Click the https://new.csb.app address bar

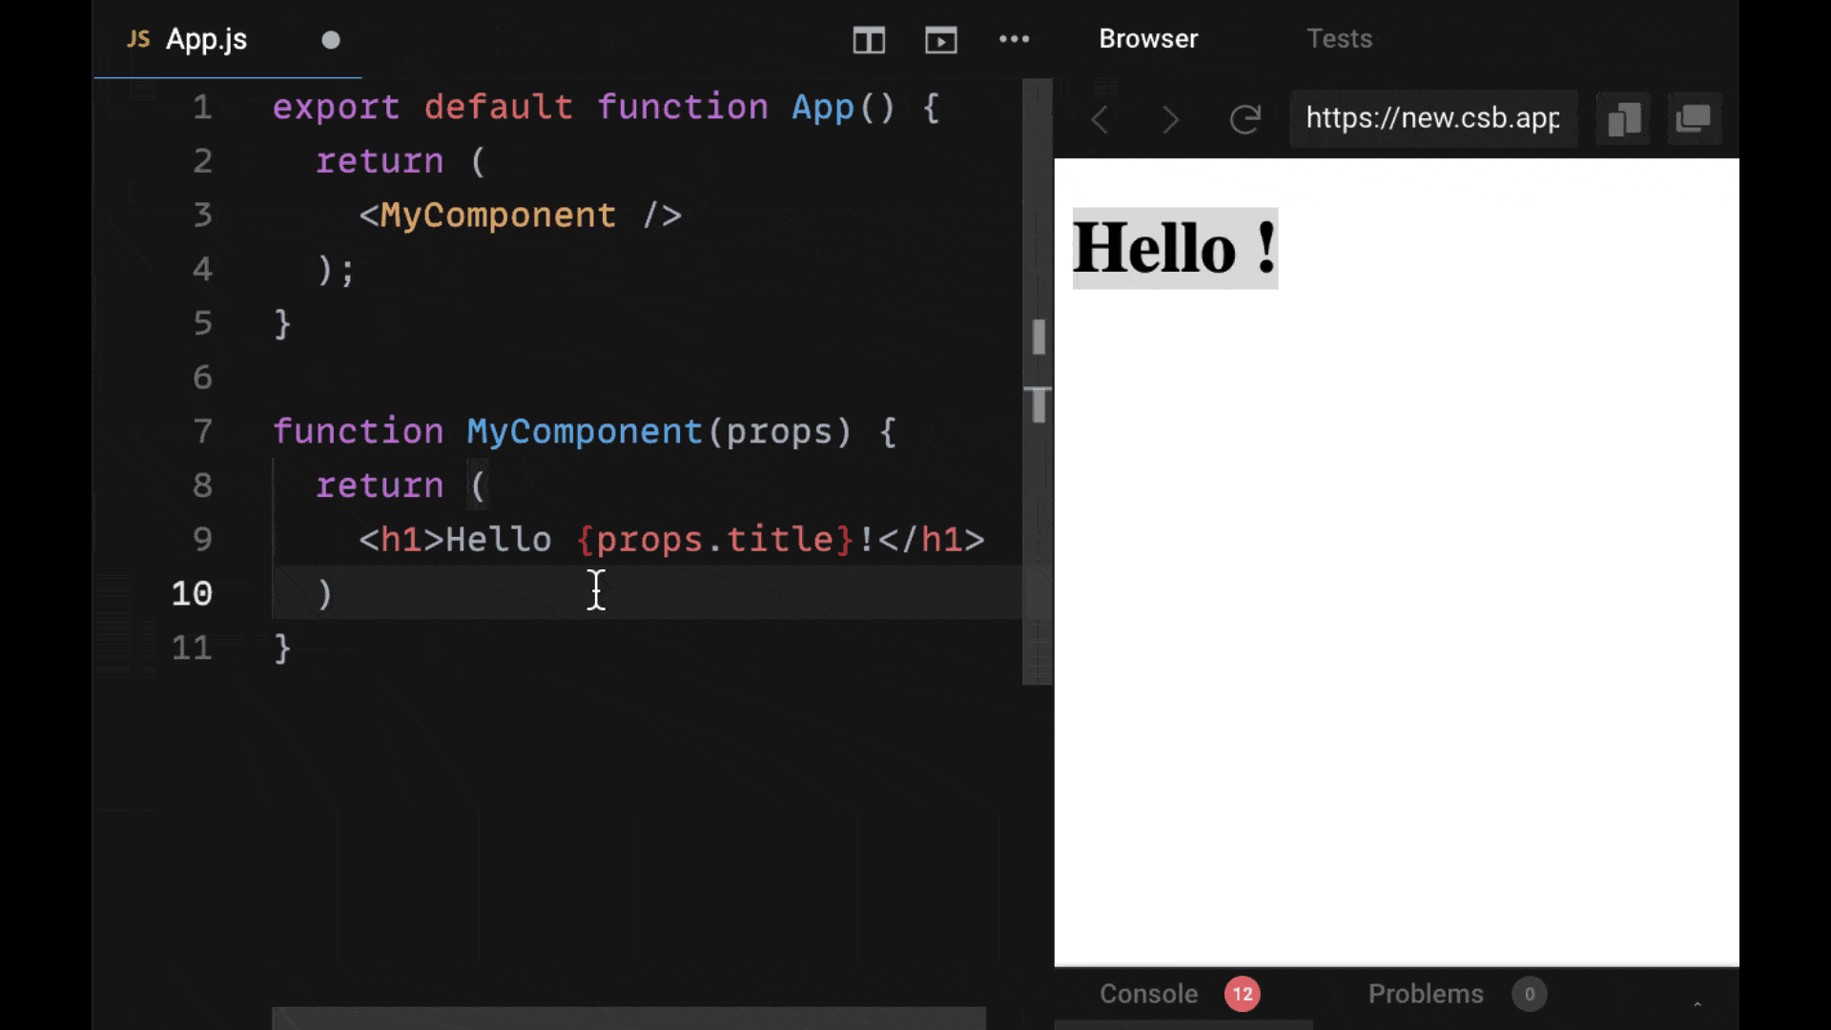pos(1432,118)
